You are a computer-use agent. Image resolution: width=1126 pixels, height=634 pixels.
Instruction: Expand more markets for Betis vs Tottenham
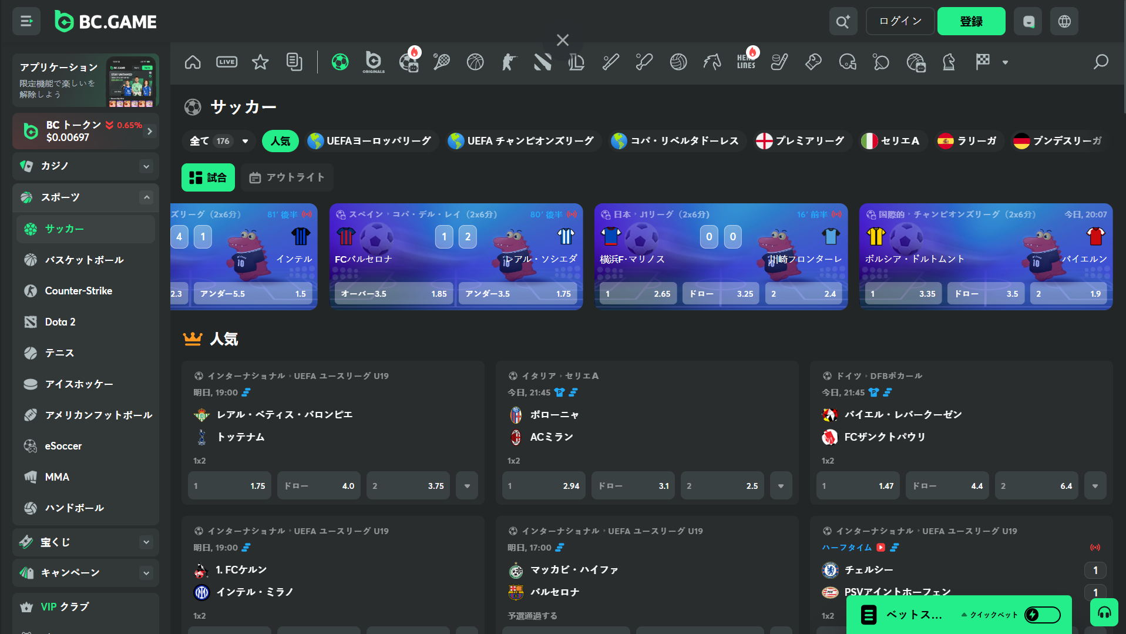click(467, 486)
